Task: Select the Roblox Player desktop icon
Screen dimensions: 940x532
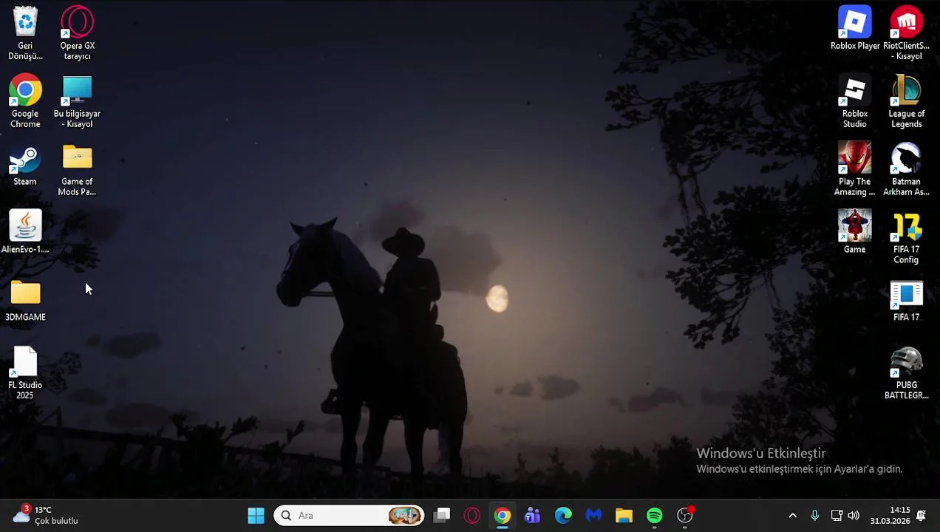Action: [x=855, y=30]
